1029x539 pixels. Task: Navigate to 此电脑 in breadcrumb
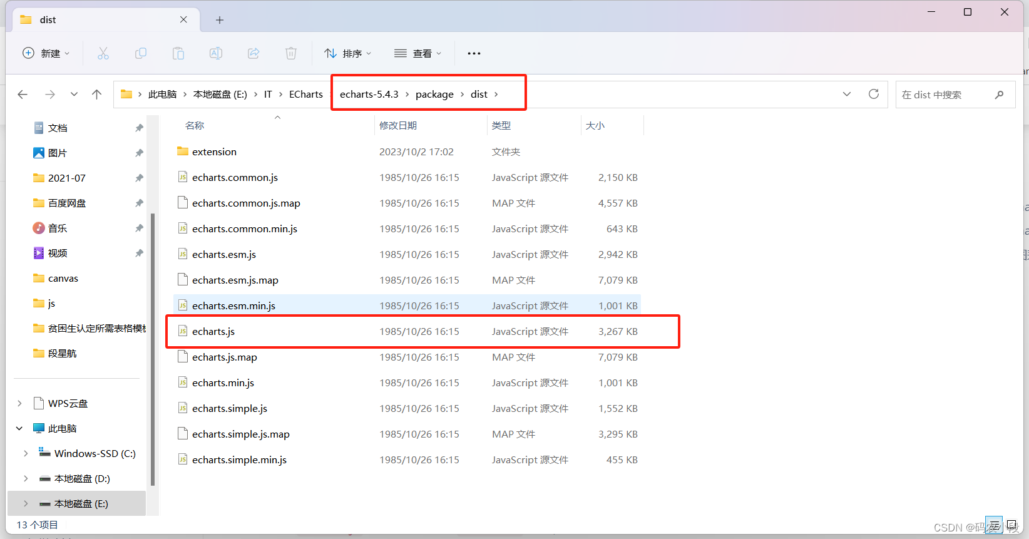point(162,95)
